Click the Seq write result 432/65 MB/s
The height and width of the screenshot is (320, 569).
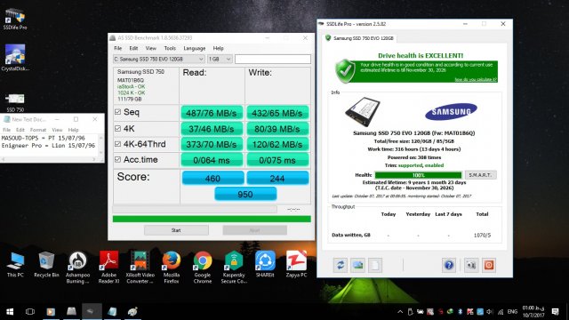pyautogui.click(x=277, y=113)
